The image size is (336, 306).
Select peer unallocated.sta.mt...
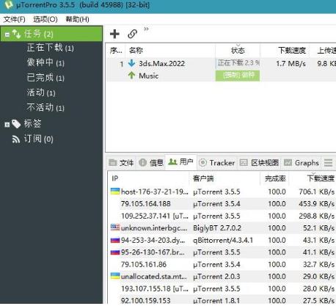[x=222, y=277]
